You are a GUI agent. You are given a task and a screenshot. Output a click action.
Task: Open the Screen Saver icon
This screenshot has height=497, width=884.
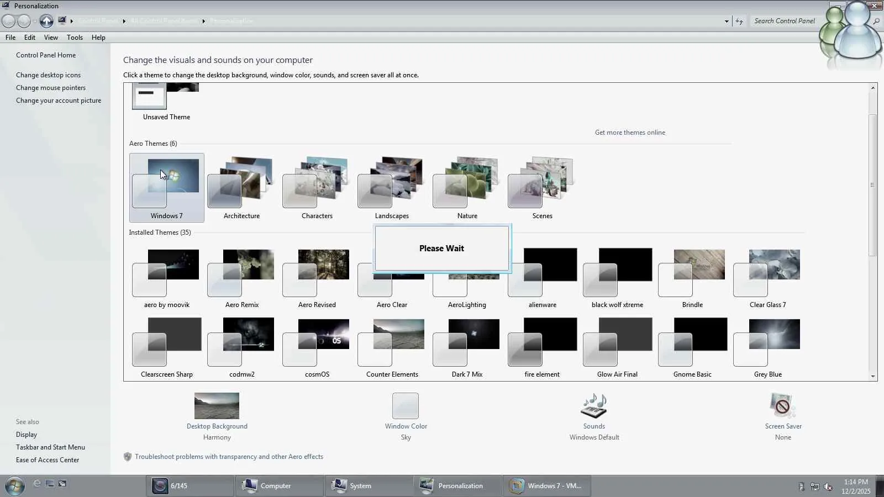pyautogui.click(x=782, y=406)
